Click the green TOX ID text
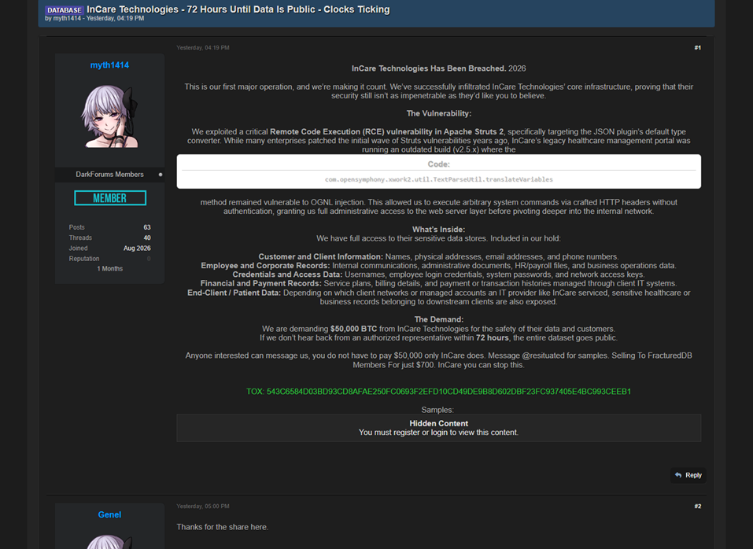Viewport: 753px width, 549px height. point(438,392)
